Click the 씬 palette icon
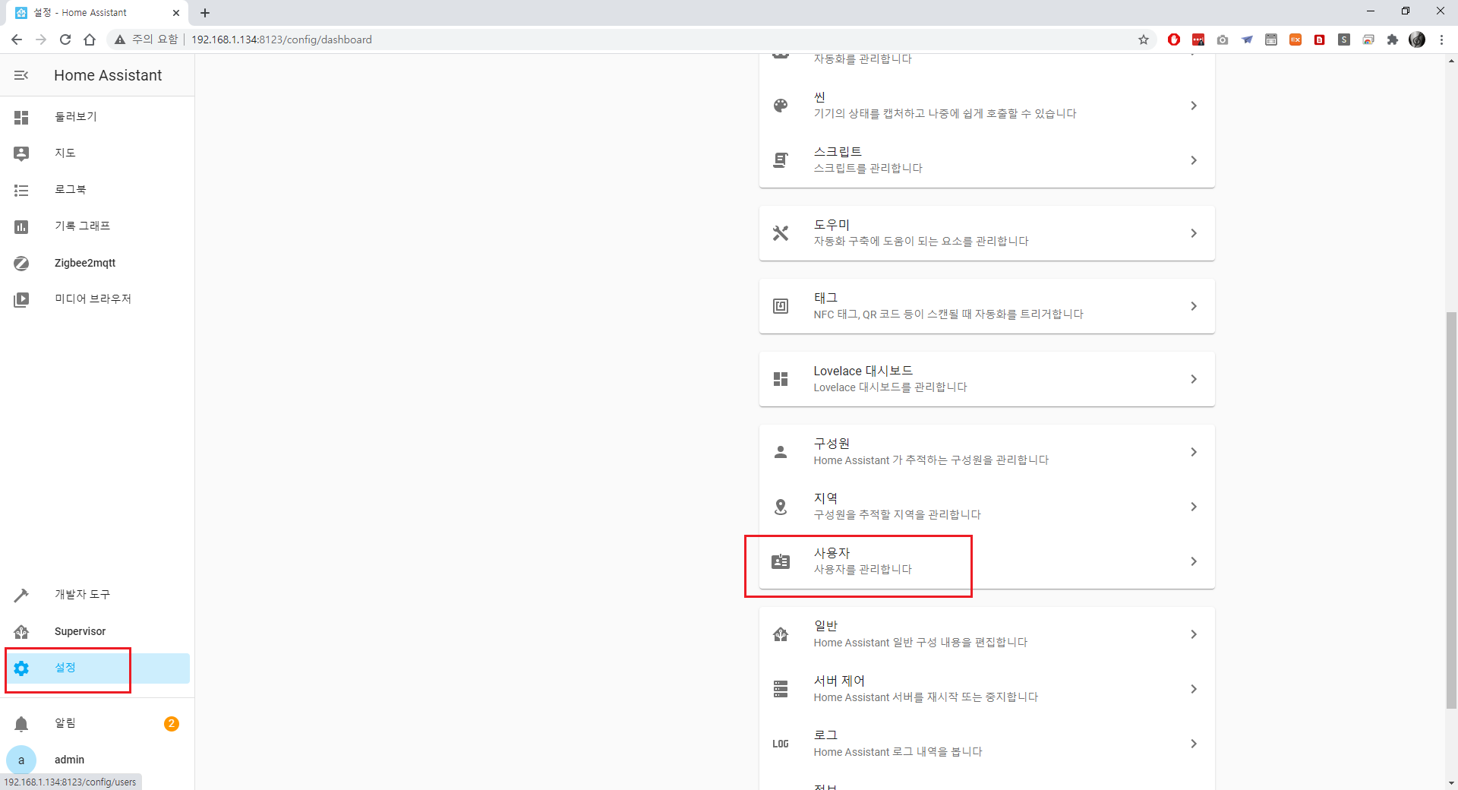The height and width of the screenshot is (790, 1458). pyautogui.click(x=781, y=106)
